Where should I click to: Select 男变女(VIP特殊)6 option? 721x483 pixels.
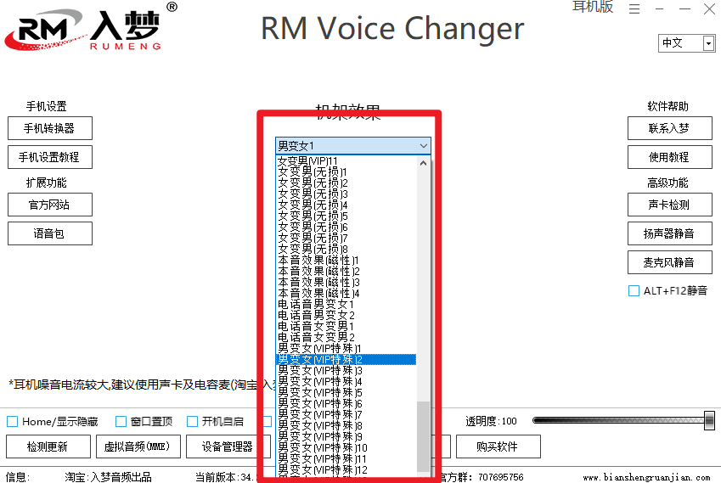tap(346, 403)
